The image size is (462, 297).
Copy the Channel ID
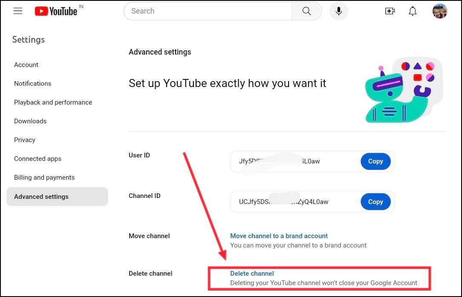[375, 202]
